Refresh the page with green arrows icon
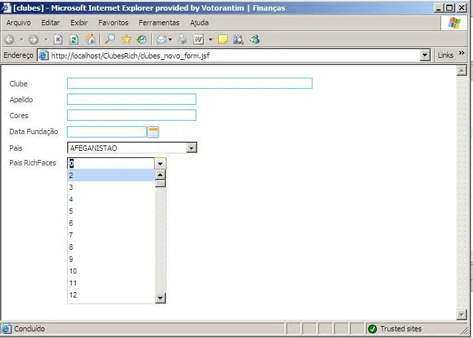This screenshot has height=338, width=473. (x=74, y=40)
